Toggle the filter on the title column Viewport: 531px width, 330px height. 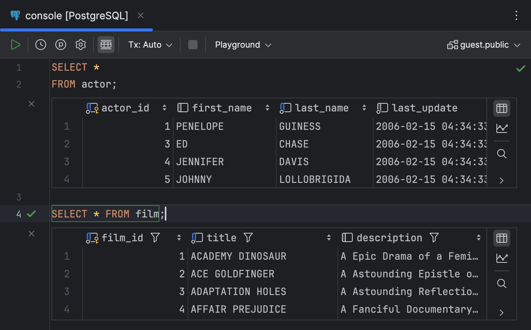click(x=248, y=237)
